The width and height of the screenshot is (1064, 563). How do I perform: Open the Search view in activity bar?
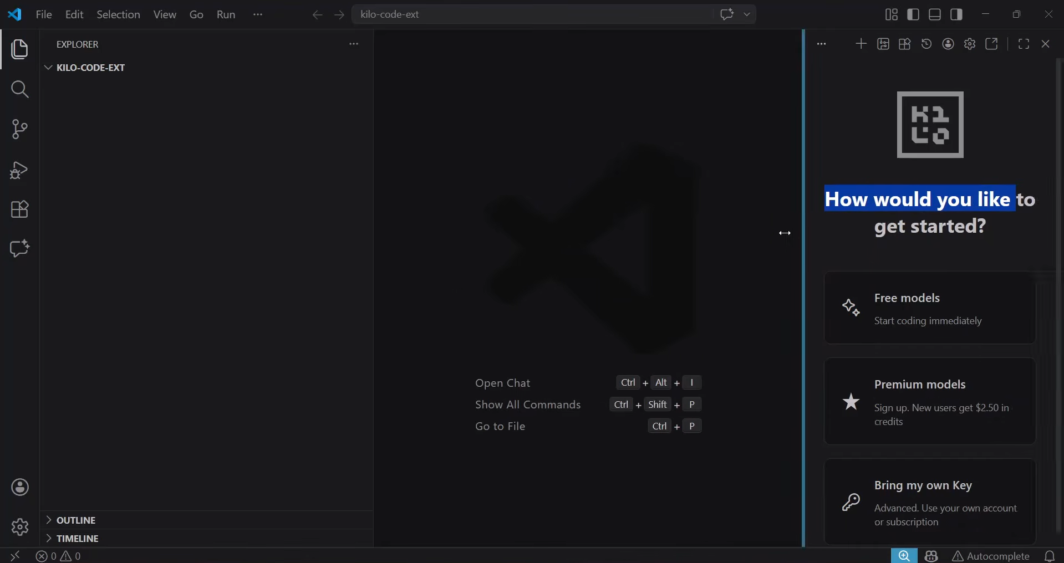click(x=20, y=89)
